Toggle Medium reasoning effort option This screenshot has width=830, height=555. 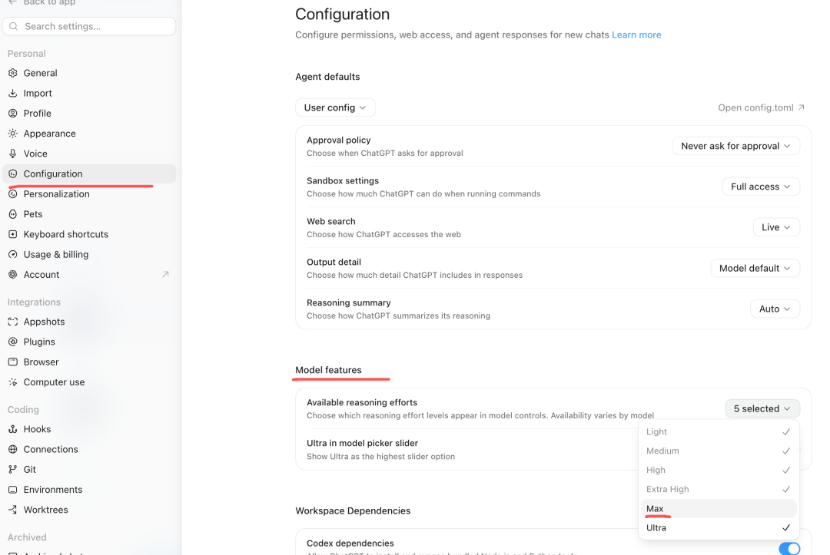pyautogui.click(x=719, y=451)
